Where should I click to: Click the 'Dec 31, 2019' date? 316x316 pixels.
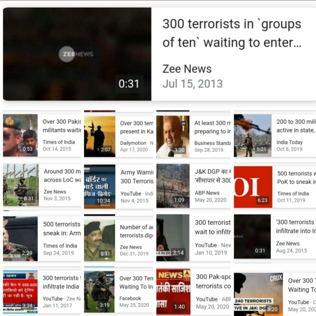coord(134,254)
